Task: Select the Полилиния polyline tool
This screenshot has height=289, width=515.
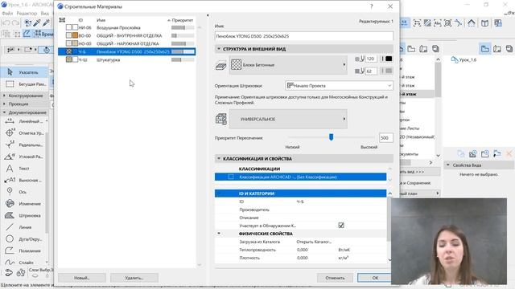Action: [x=25, y=251]
